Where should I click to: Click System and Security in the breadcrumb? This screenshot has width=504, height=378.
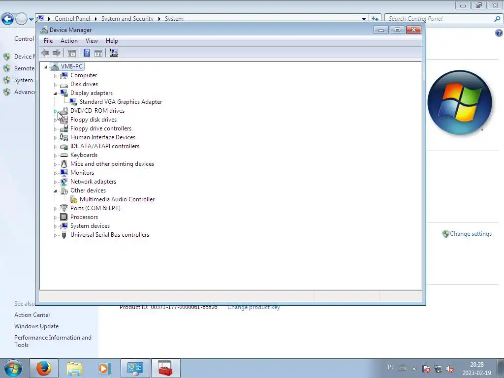[x=127, y=19]
